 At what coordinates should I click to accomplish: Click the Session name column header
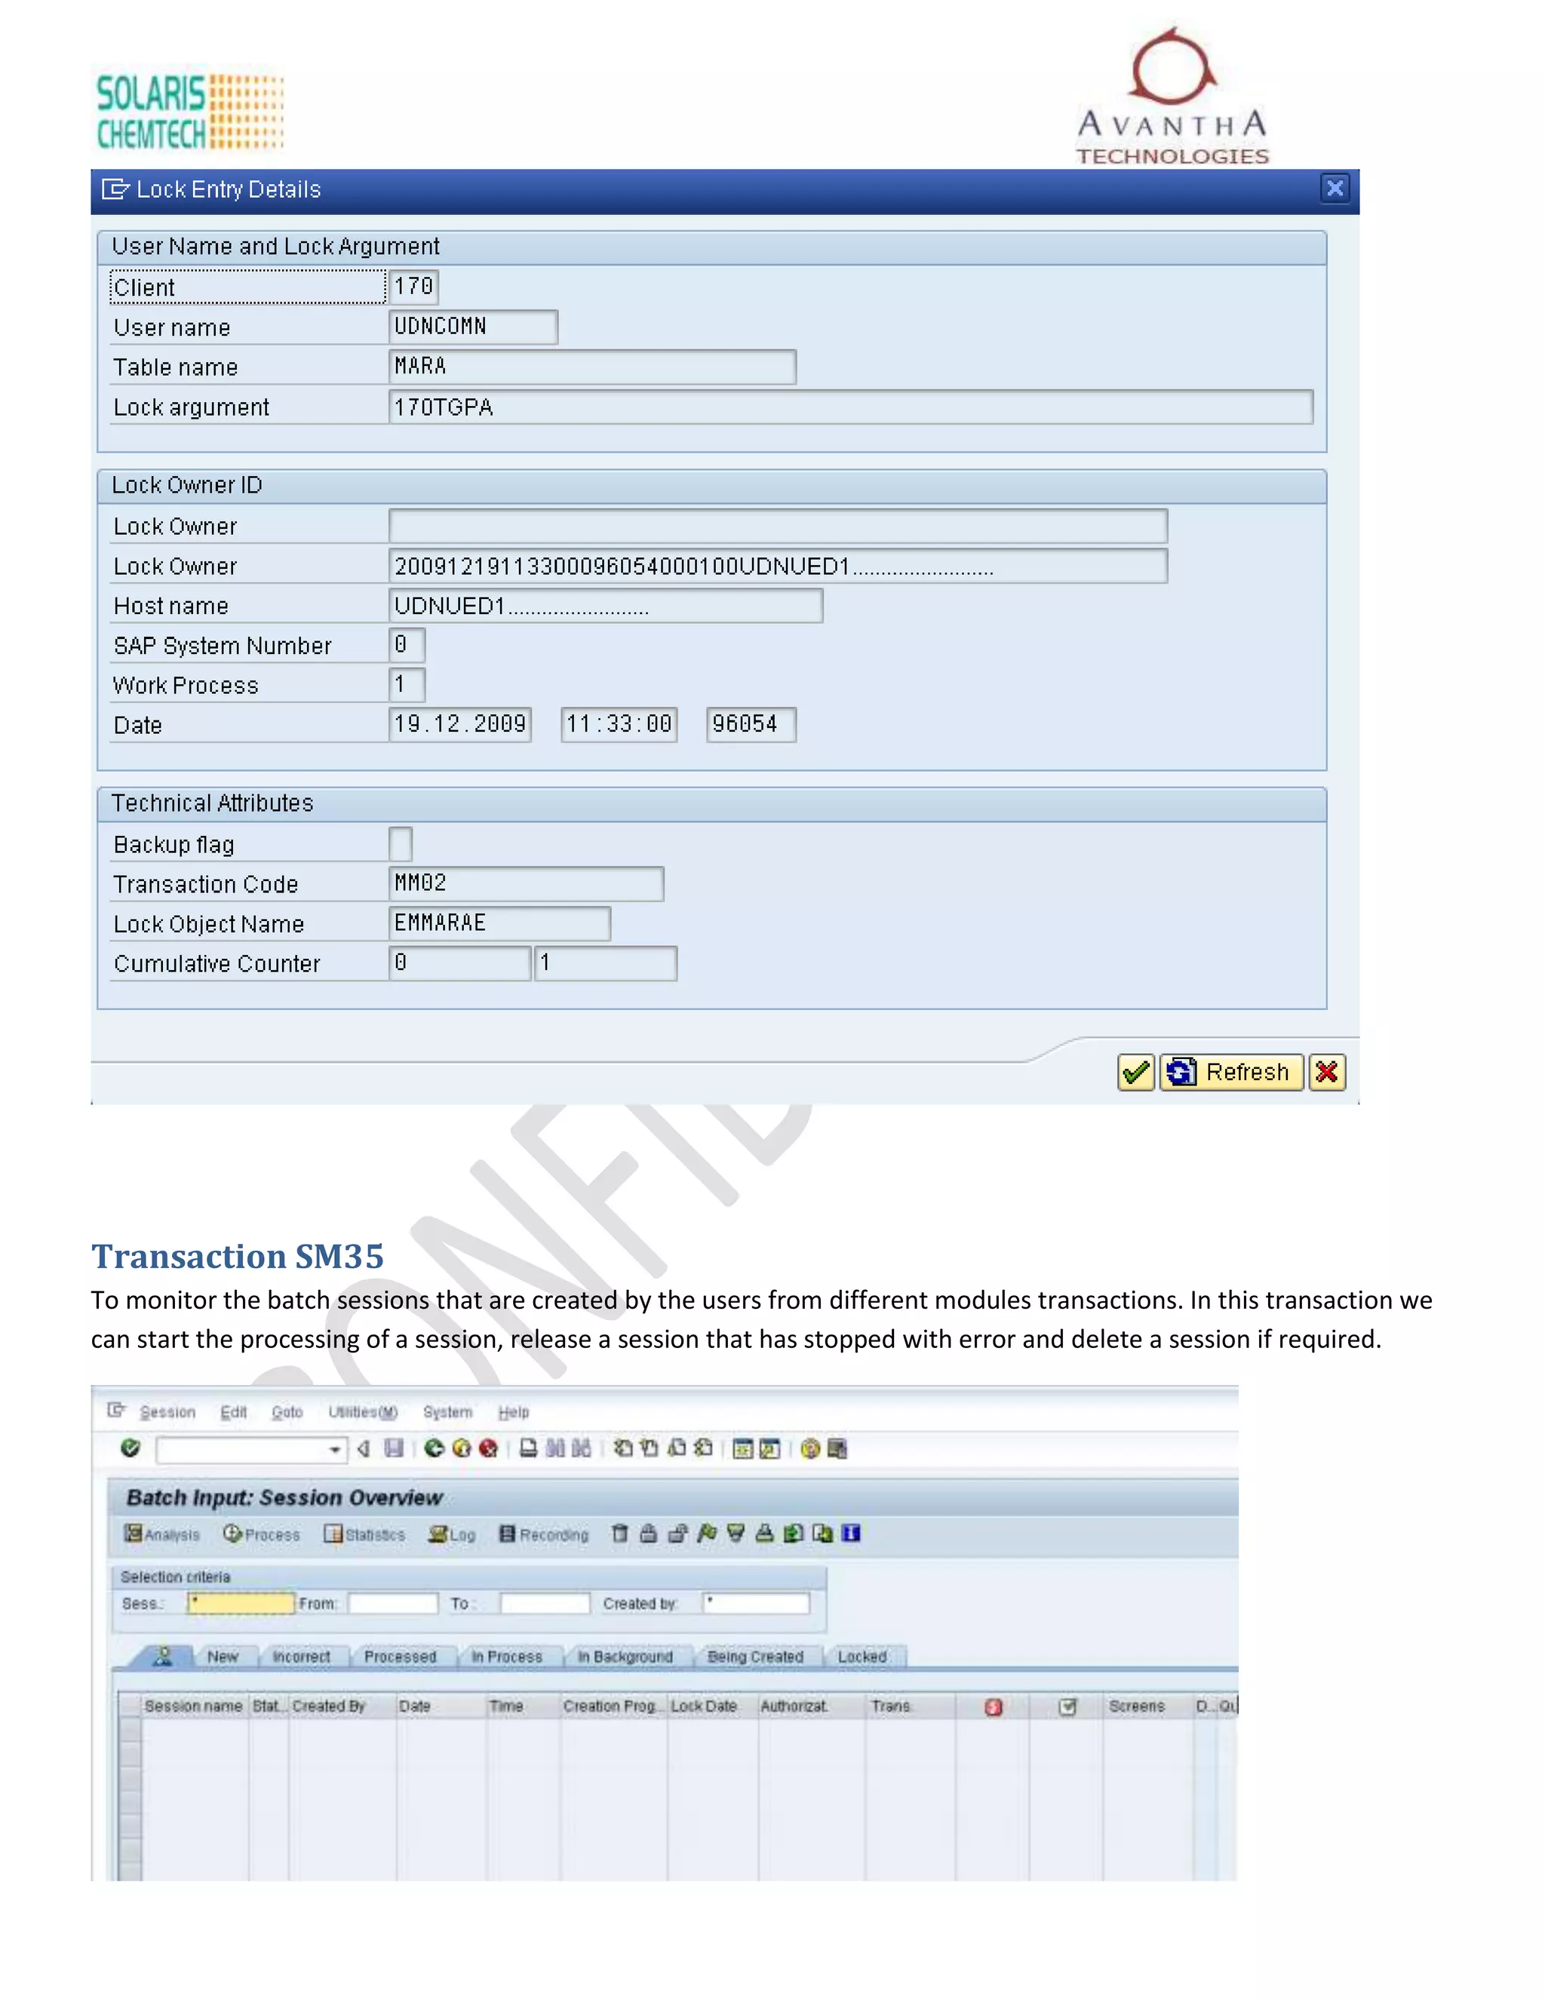pos(193,1706)
